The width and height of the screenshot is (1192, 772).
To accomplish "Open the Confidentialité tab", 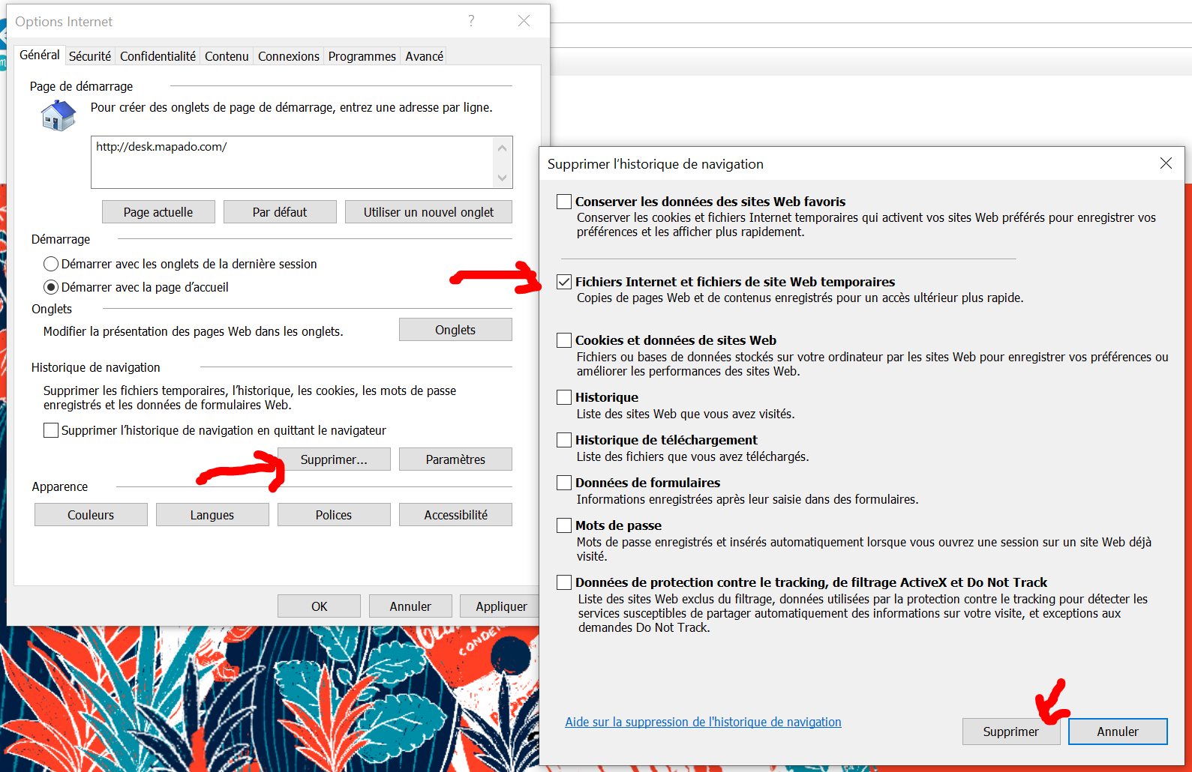I will pyautogui.click(x=158, y=56).
